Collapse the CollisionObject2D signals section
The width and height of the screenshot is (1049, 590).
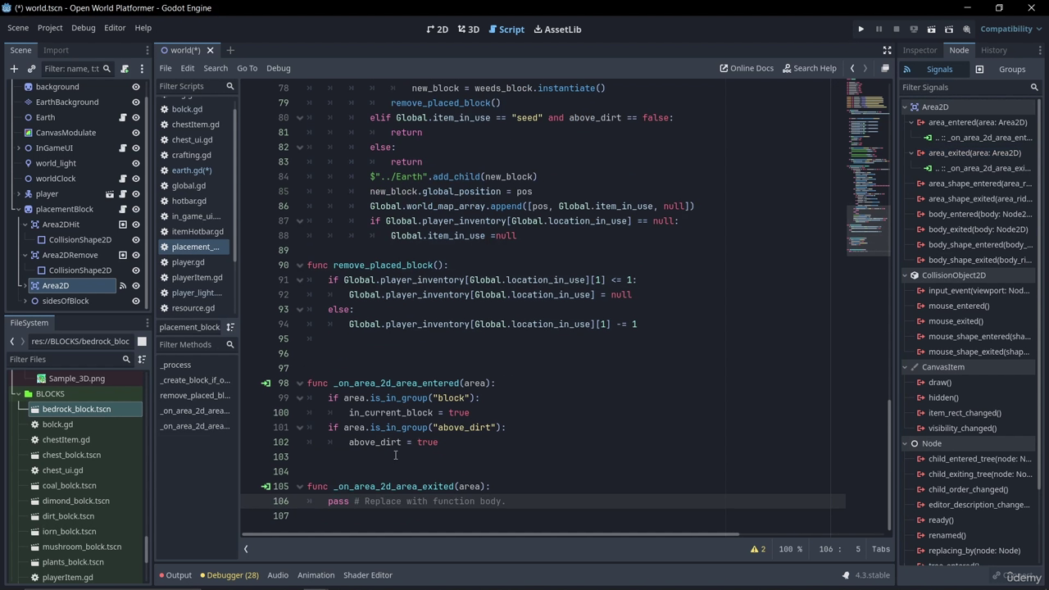point(906,275)
